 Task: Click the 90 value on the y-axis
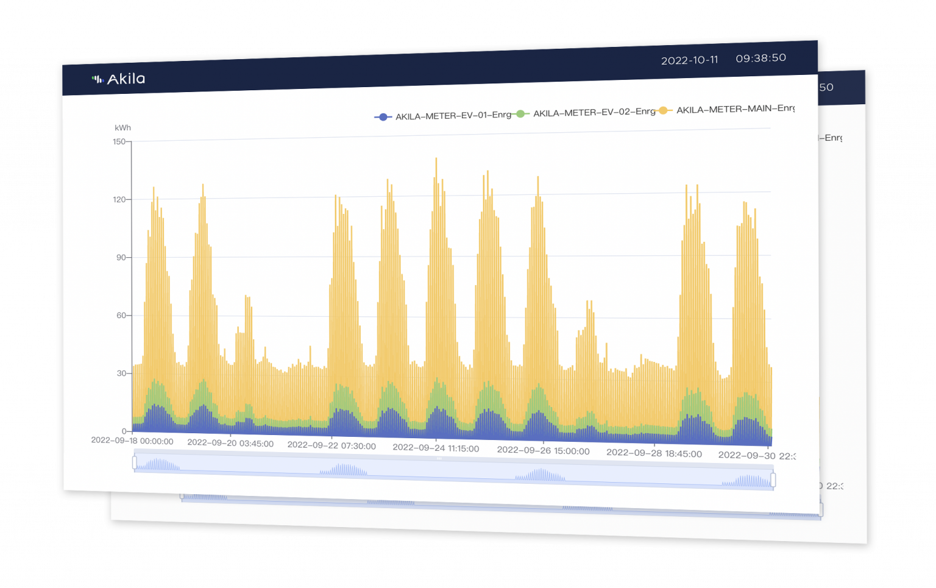click(x=121, y=257)
